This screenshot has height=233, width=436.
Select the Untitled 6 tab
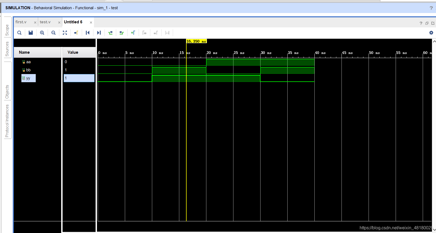[73, 22]
